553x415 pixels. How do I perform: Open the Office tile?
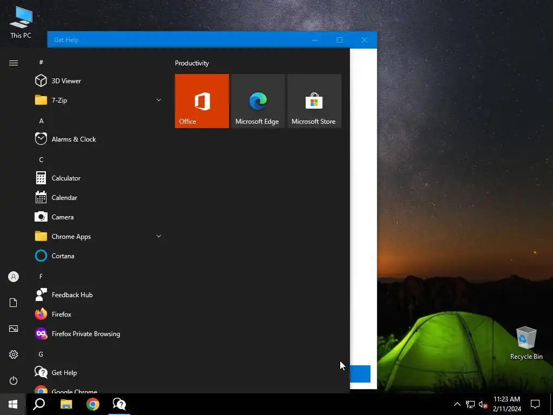coord(202,101)
